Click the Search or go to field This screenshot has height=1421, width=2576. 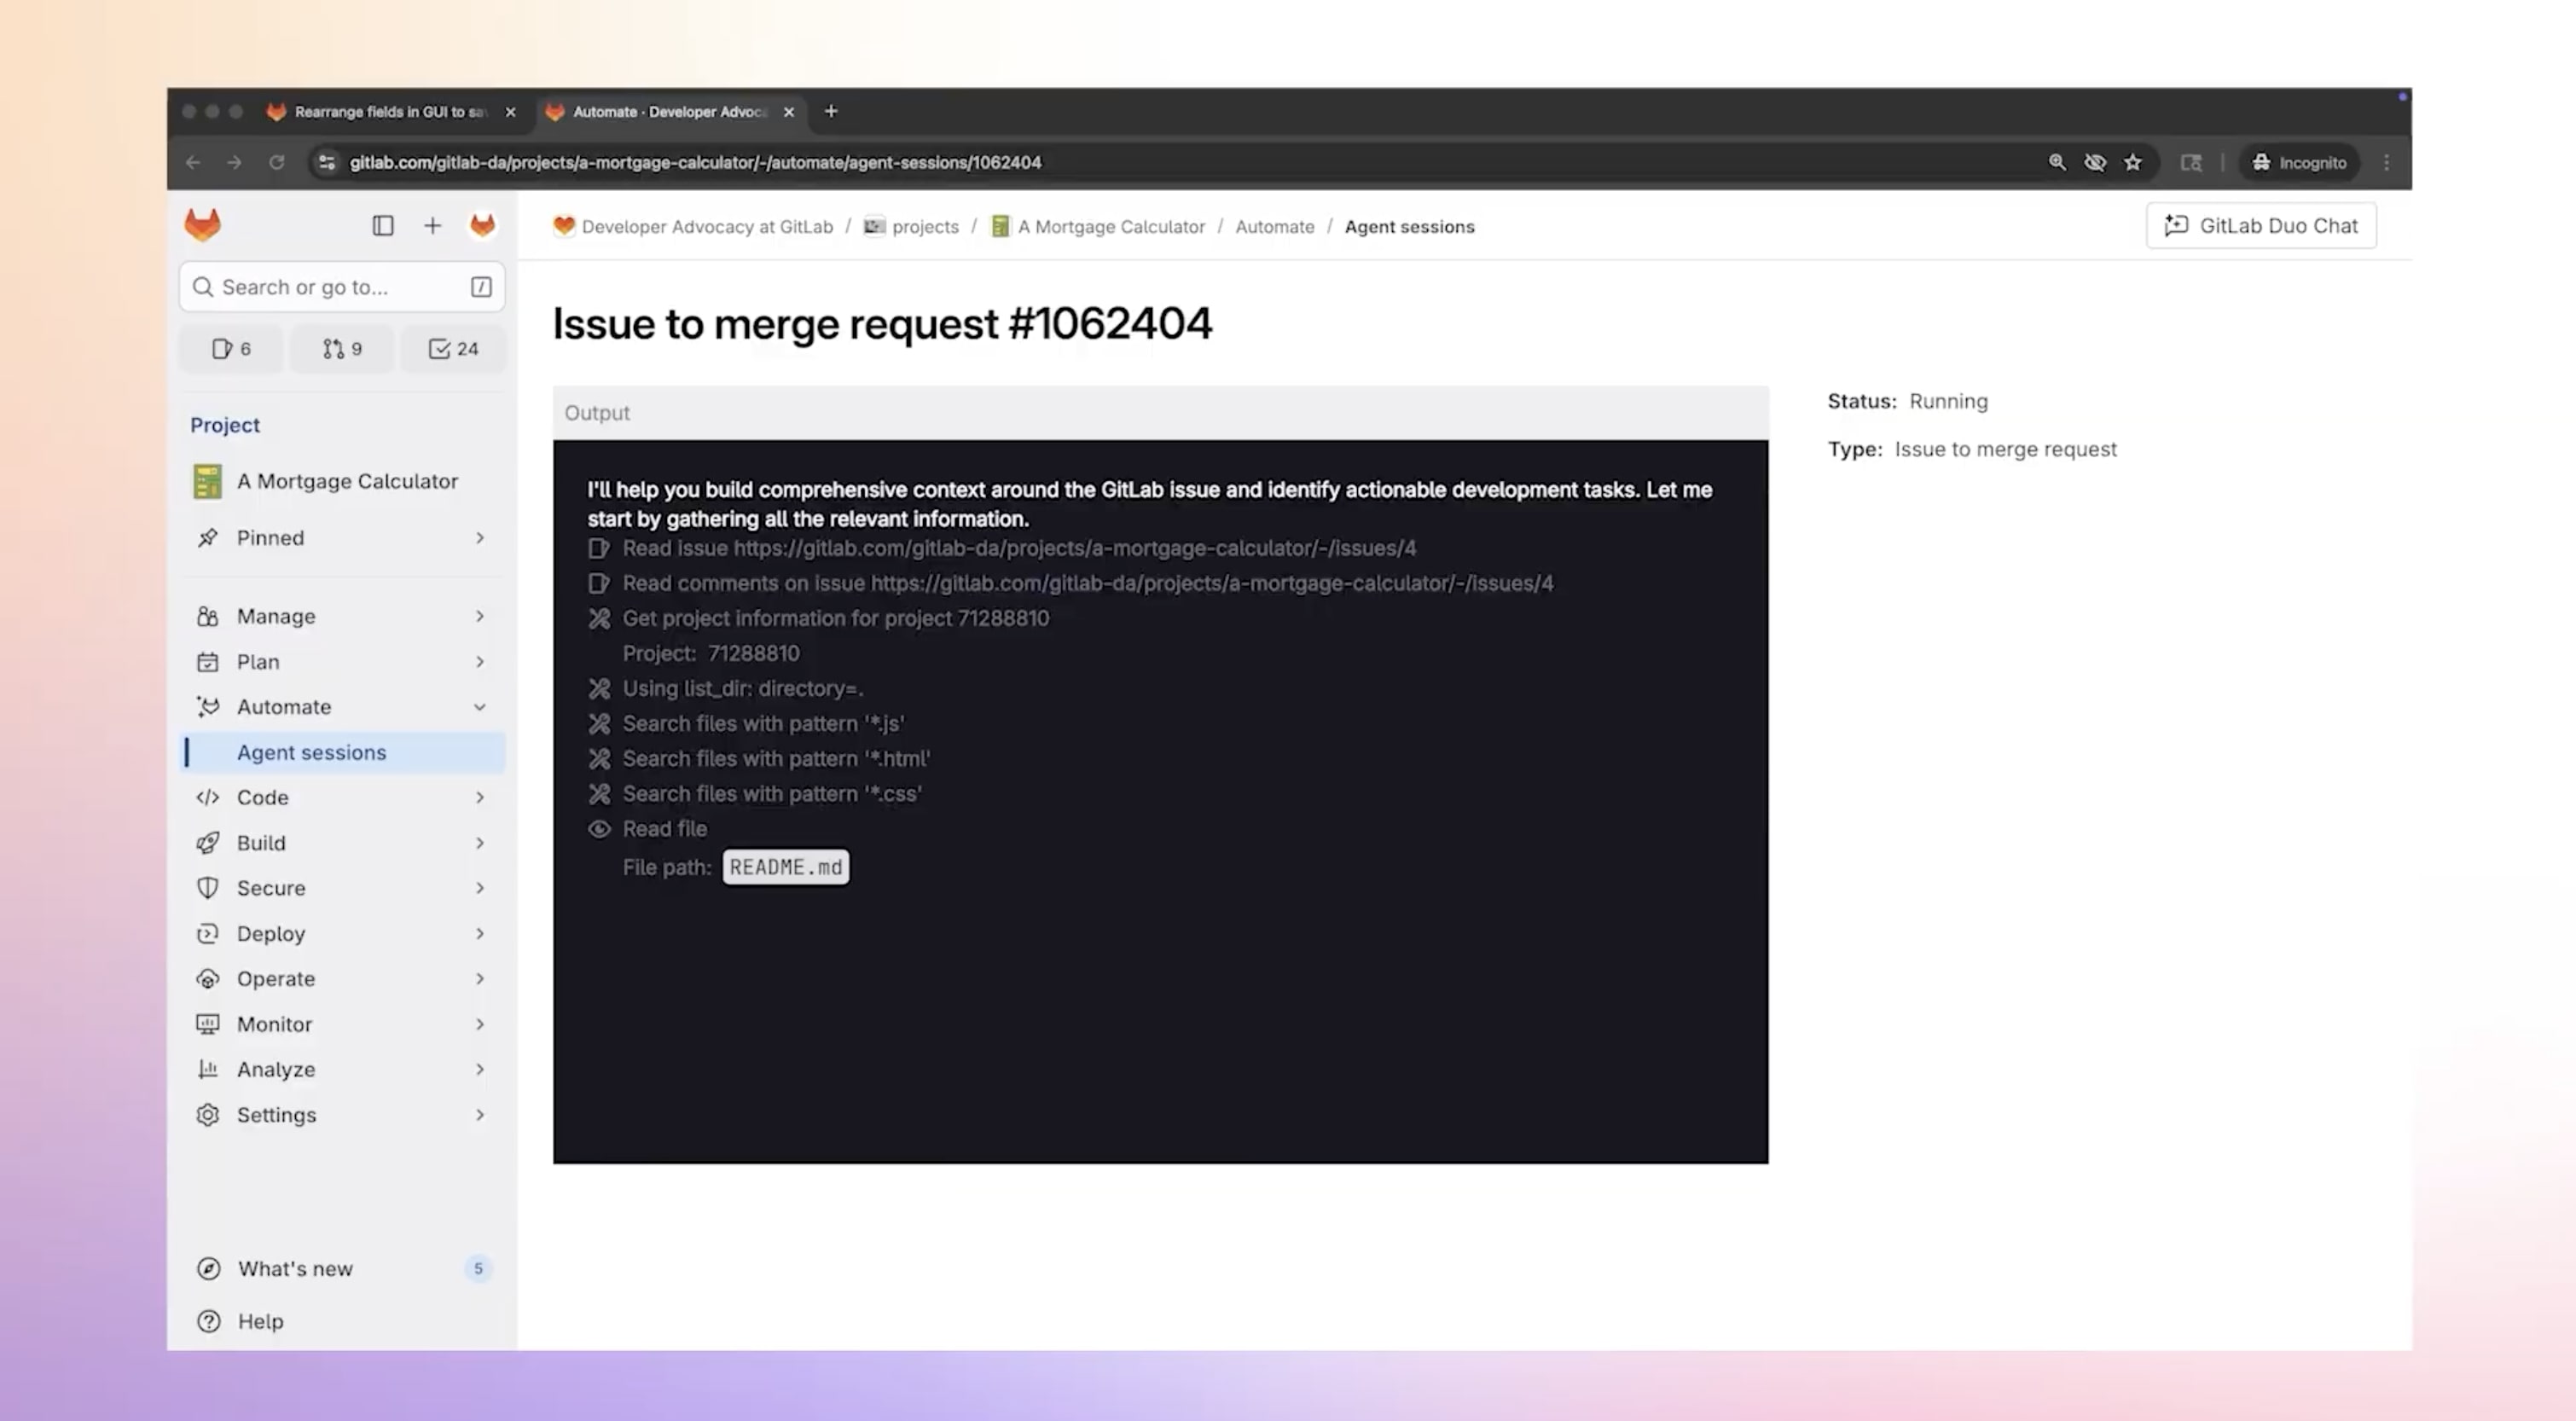point(330,288)
